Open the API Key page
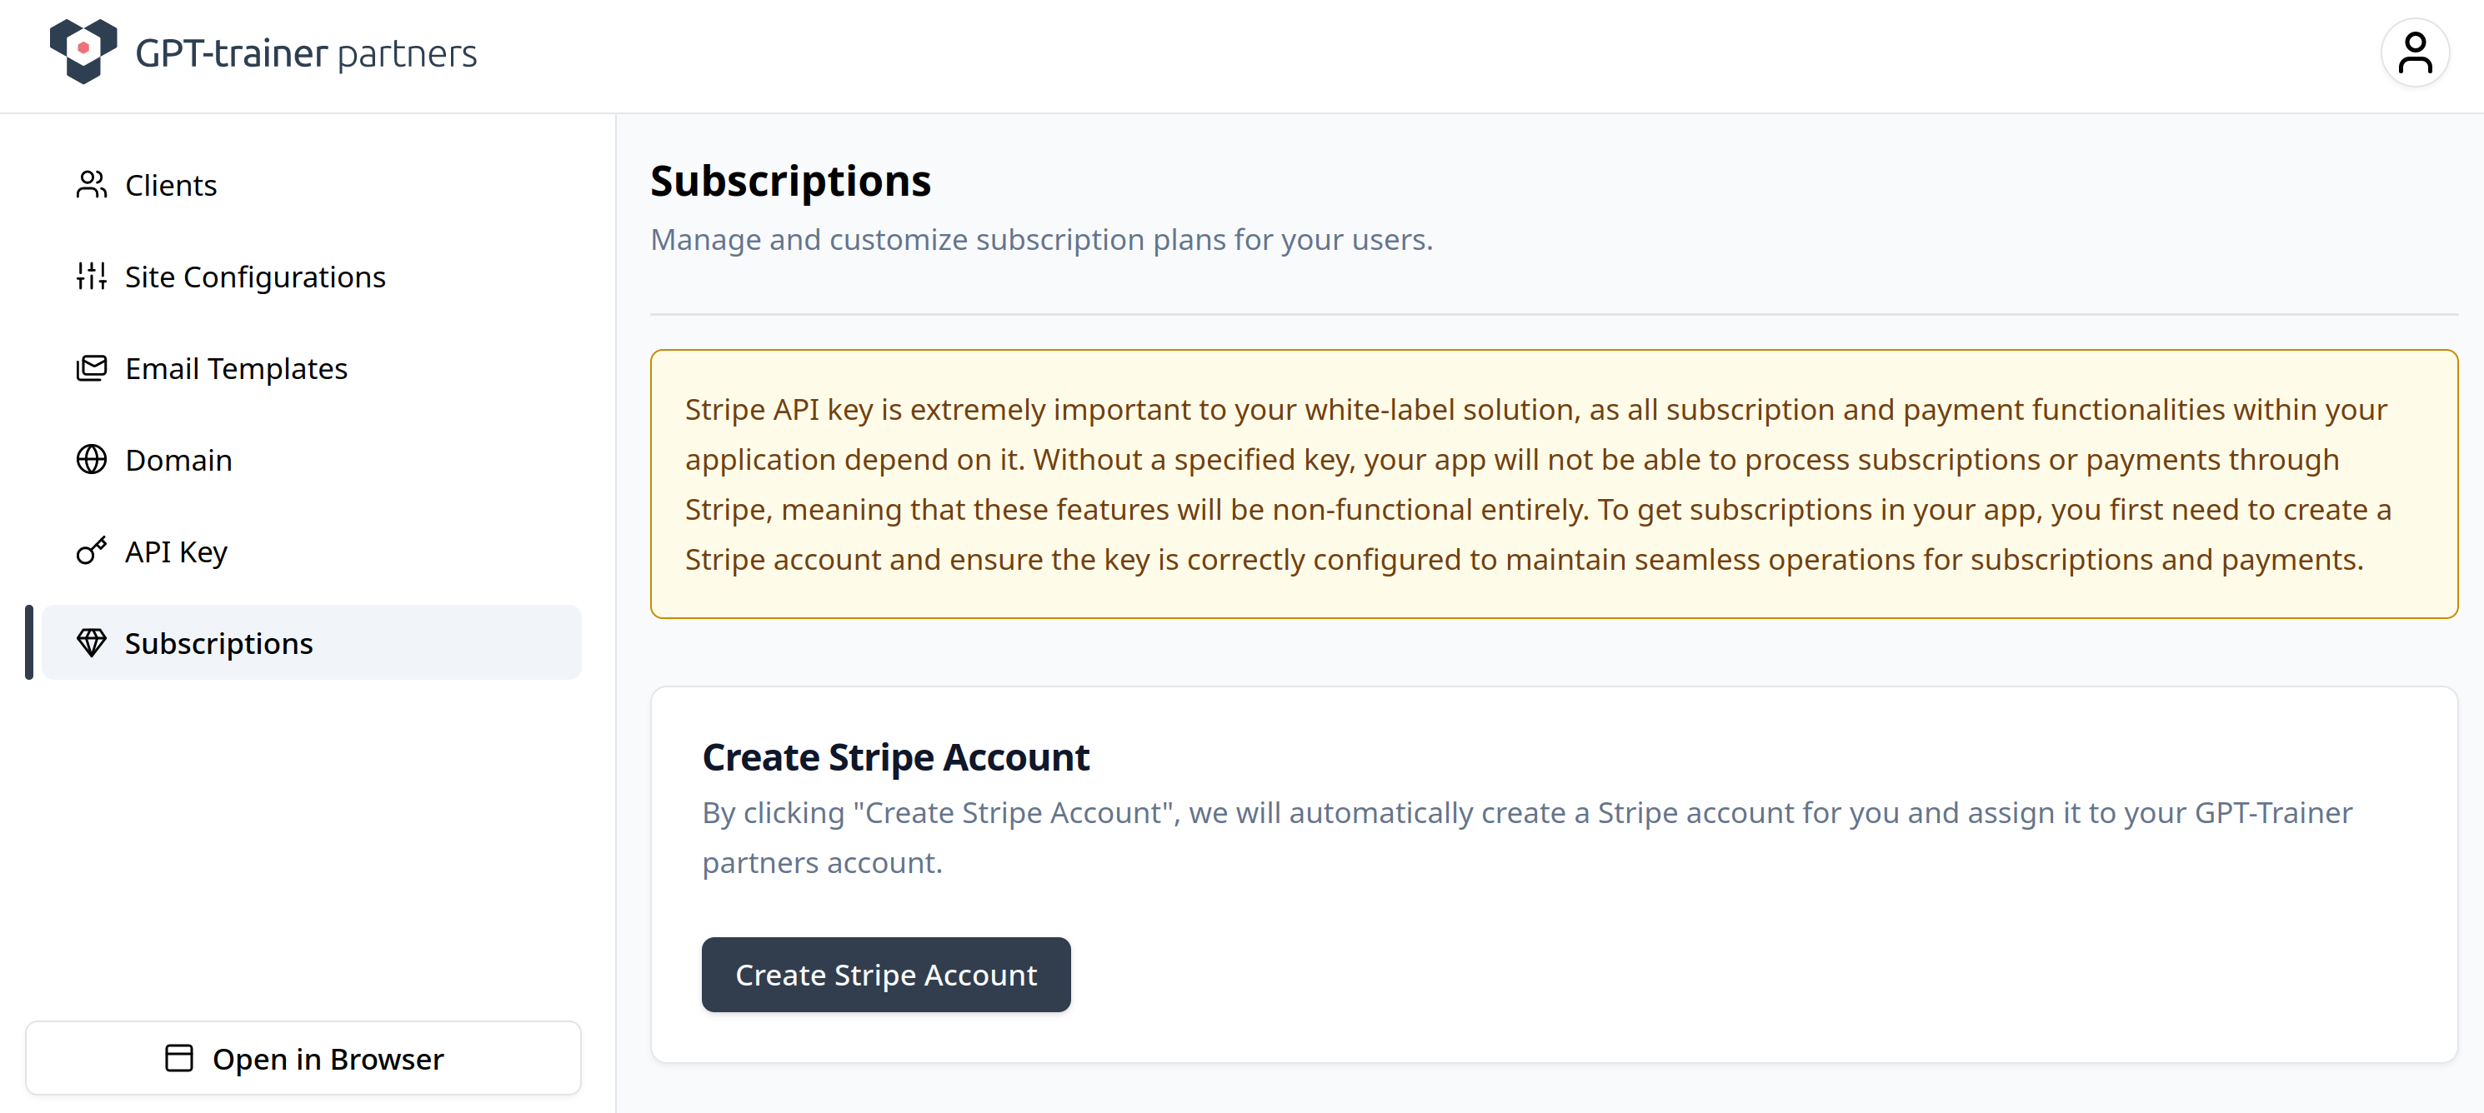The height and width of the screenshot is (1113, 2484). tap(176, 552)
